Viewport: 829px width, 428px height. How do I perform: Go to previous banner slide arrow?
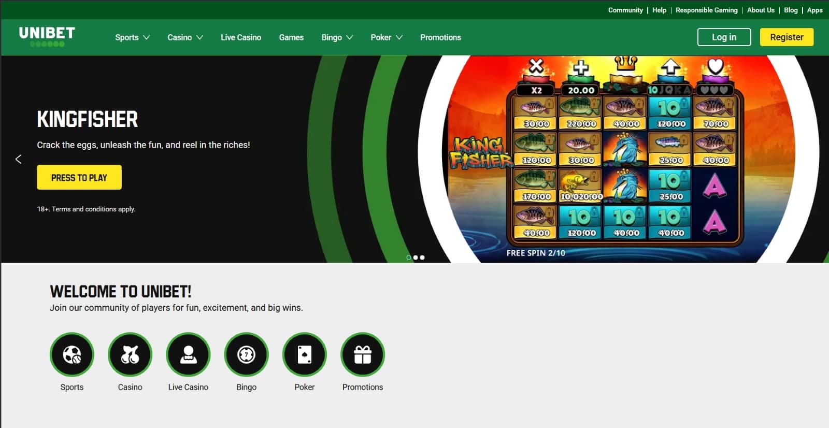tap(19, 159)
